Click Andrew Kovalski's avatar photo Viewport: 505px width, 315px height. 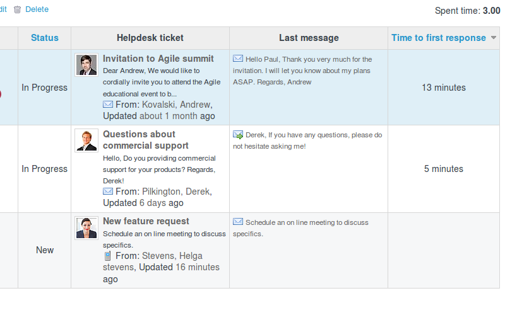point(86,65)
